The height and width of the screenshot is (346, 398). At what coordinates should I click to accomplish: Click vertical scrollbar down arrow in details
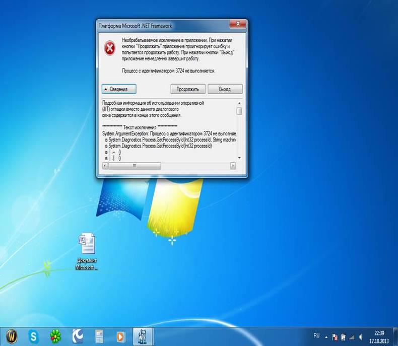click(x=239, y=158)
